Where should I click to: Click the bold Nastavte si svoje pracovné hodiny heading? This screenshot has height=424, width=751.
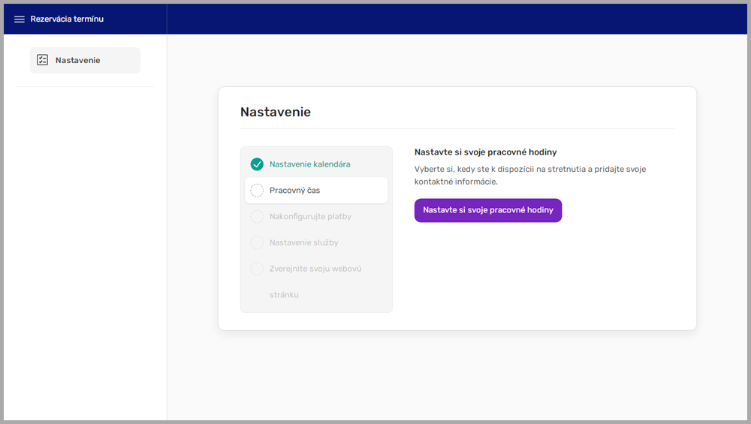485,152
